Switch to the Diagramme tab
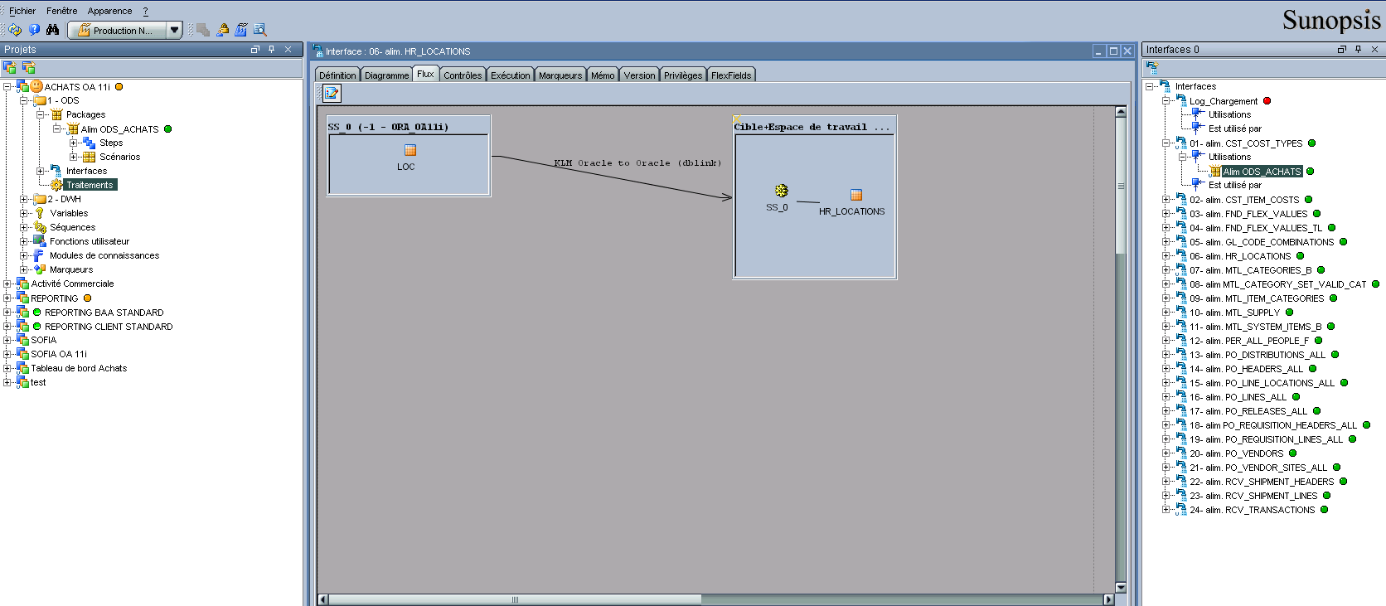Viewport: 1386px width, 606px height. pyautogui.click(x=386, y=75)
